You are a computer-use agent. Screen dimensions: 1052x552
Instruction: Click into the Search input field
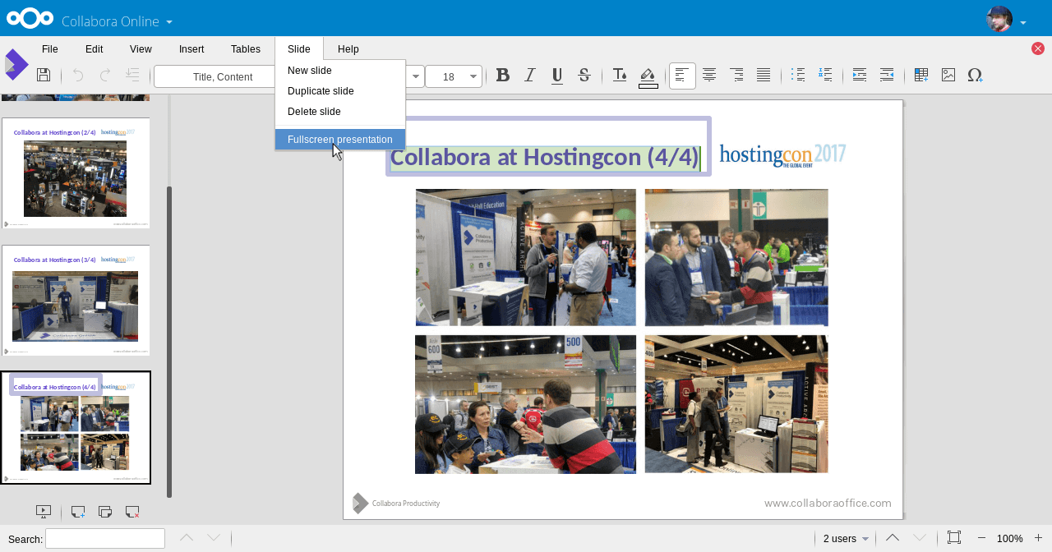click(x=105, y=539)
